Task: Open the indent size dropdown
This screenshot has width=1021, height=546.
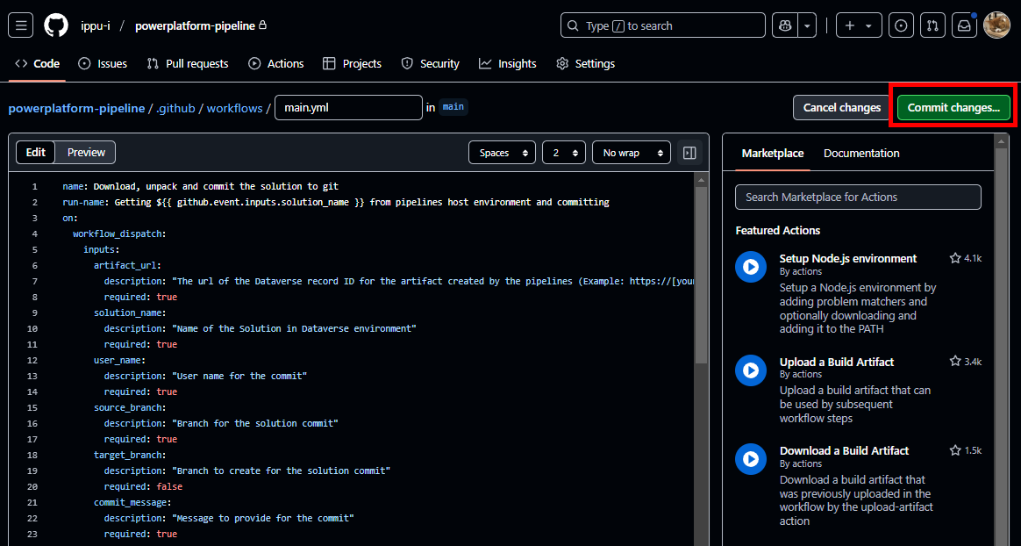Action: (x=564, y=152)
